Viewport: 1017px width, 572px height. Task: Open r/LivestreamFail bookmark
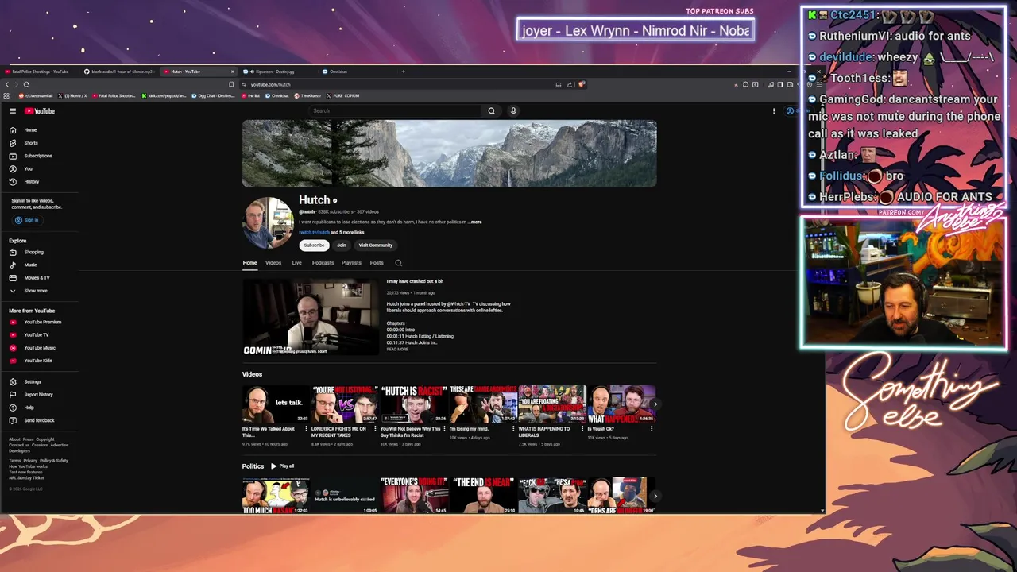point(36,95)
